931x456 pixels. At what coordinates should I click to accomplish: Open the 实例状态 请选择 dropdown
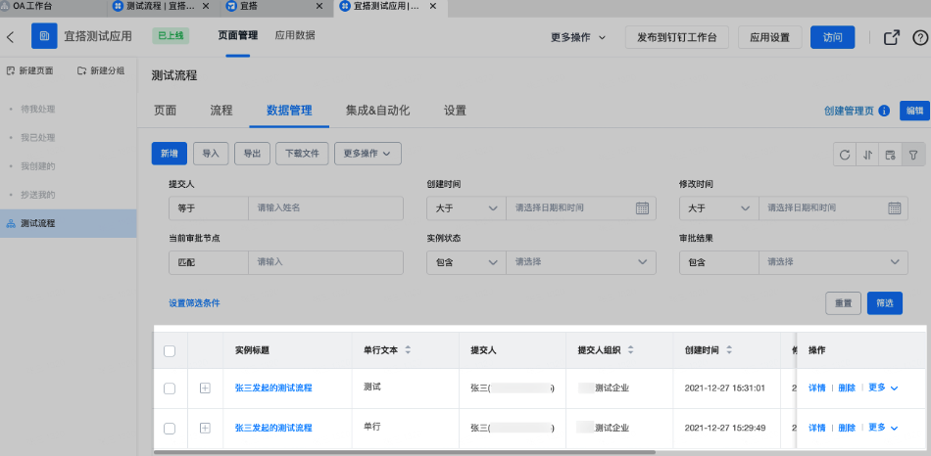[x=581, y=262]
